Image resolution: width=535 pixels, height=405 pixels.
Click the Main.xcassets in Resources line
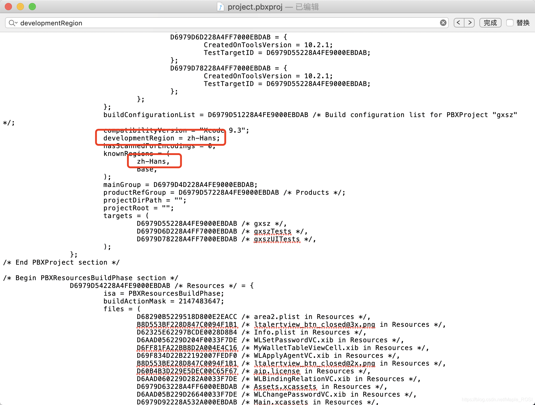(258, 402)
